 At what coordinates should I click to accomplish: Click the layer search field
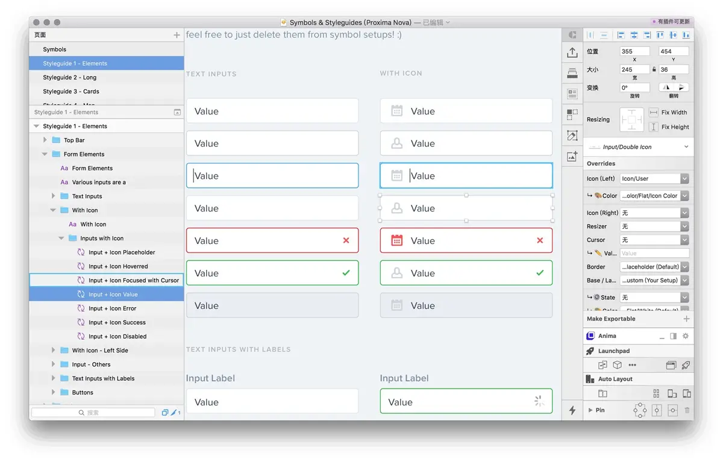(93, 413)
